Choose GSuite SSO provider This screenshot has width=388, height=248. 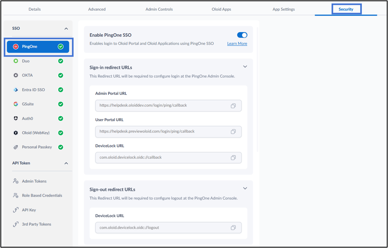(38, 104)
